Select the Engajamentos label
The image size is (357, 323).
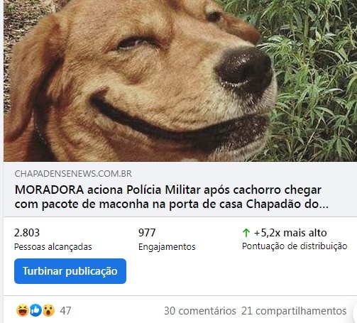click(x=167, y=247)
